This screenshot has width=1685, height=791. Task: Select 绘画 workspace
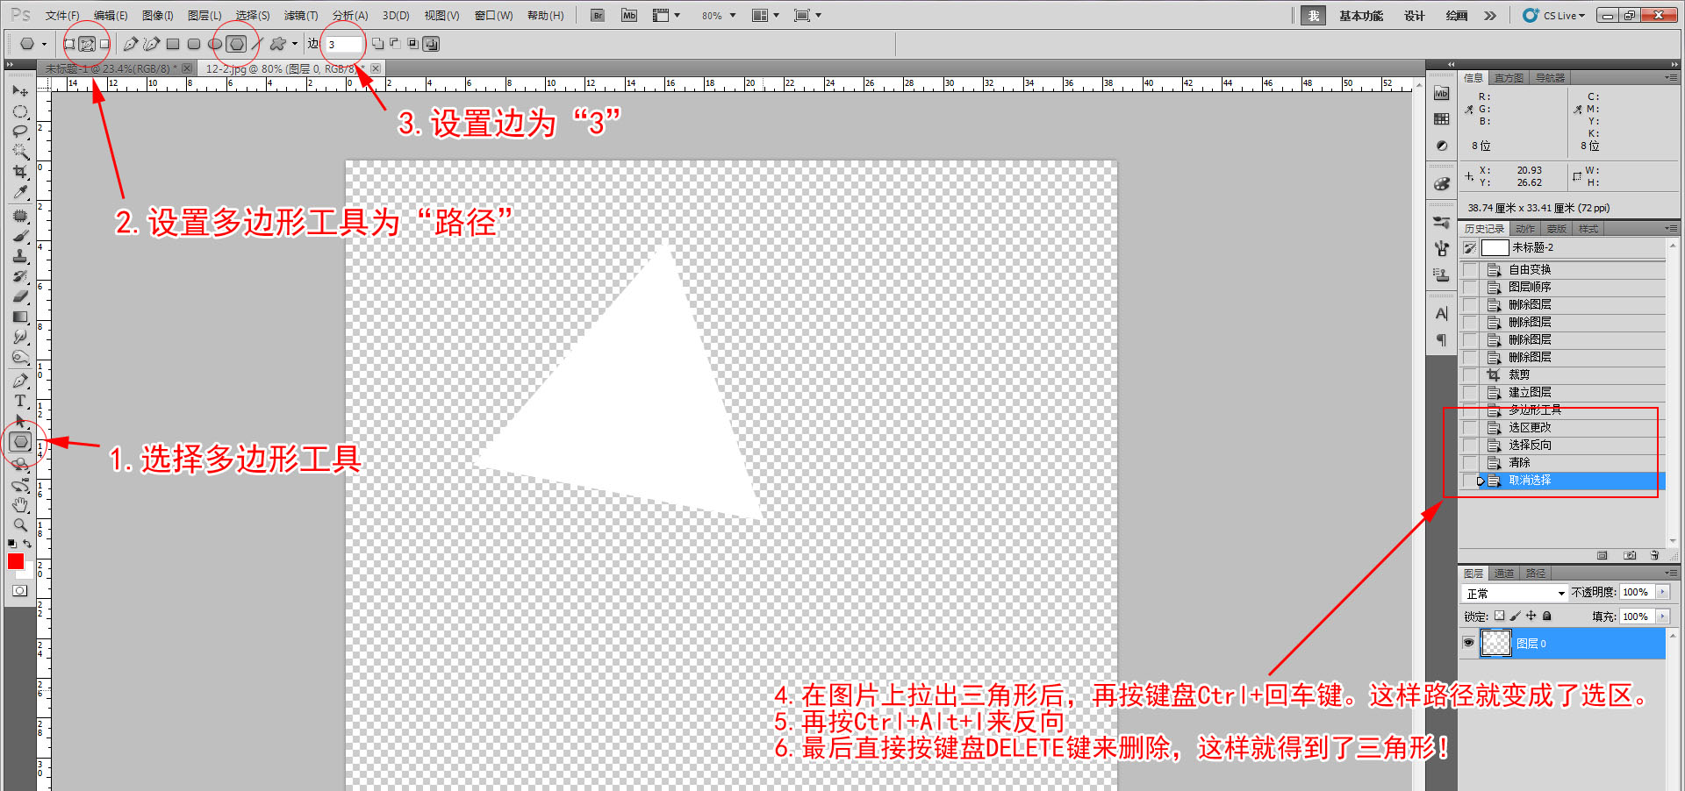(x=1457, y=16)
